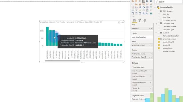Image resolution: width=183 pixels, height=102 pixels.
Task: Remove First Vendor Class ID from Tooltips
Action: 152,57
